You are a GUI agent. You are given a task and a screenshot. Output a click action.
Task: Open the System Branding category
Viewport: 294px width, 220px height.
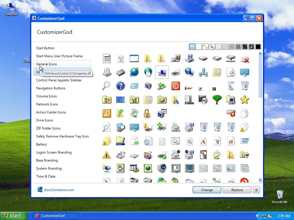pyautogui.click(x=49, y=168)
